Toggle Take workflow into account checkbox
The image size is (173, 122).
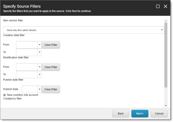pos(5,95)
